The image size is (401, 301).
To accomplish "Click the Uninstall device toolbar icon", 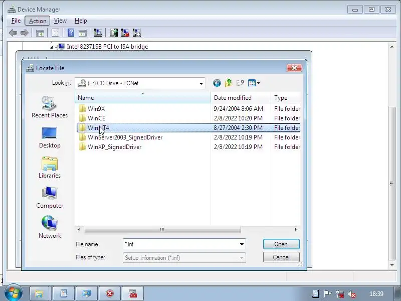I will [x=125, y=33].
